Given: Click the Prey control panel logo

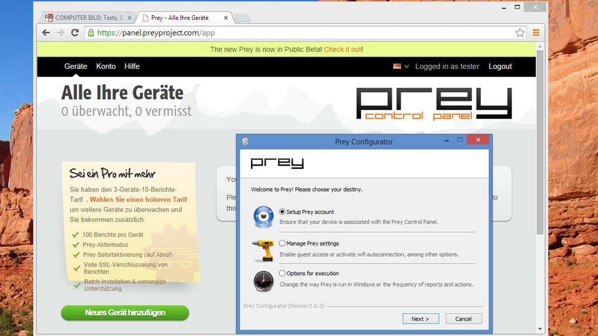Looking at the screenshot, I should click(x=434, y=104).
